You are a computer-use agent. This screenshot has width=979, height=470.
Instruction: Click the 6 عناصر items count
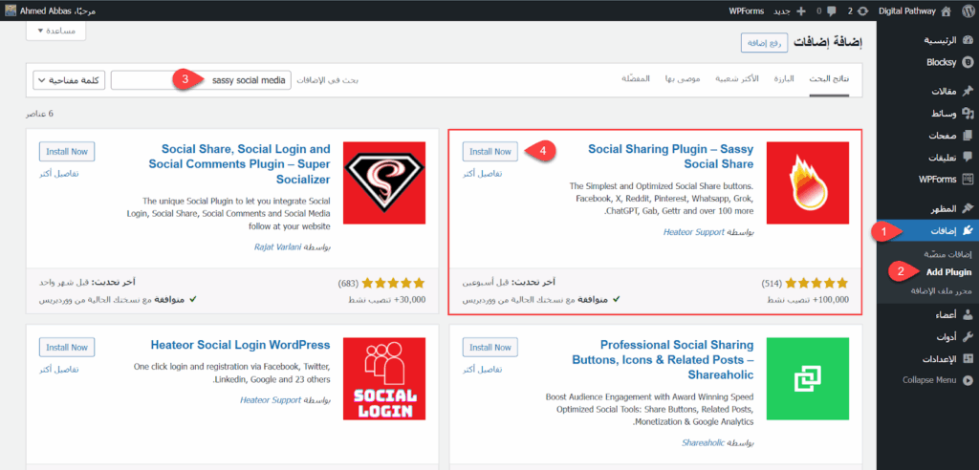(x=39, y=115)
